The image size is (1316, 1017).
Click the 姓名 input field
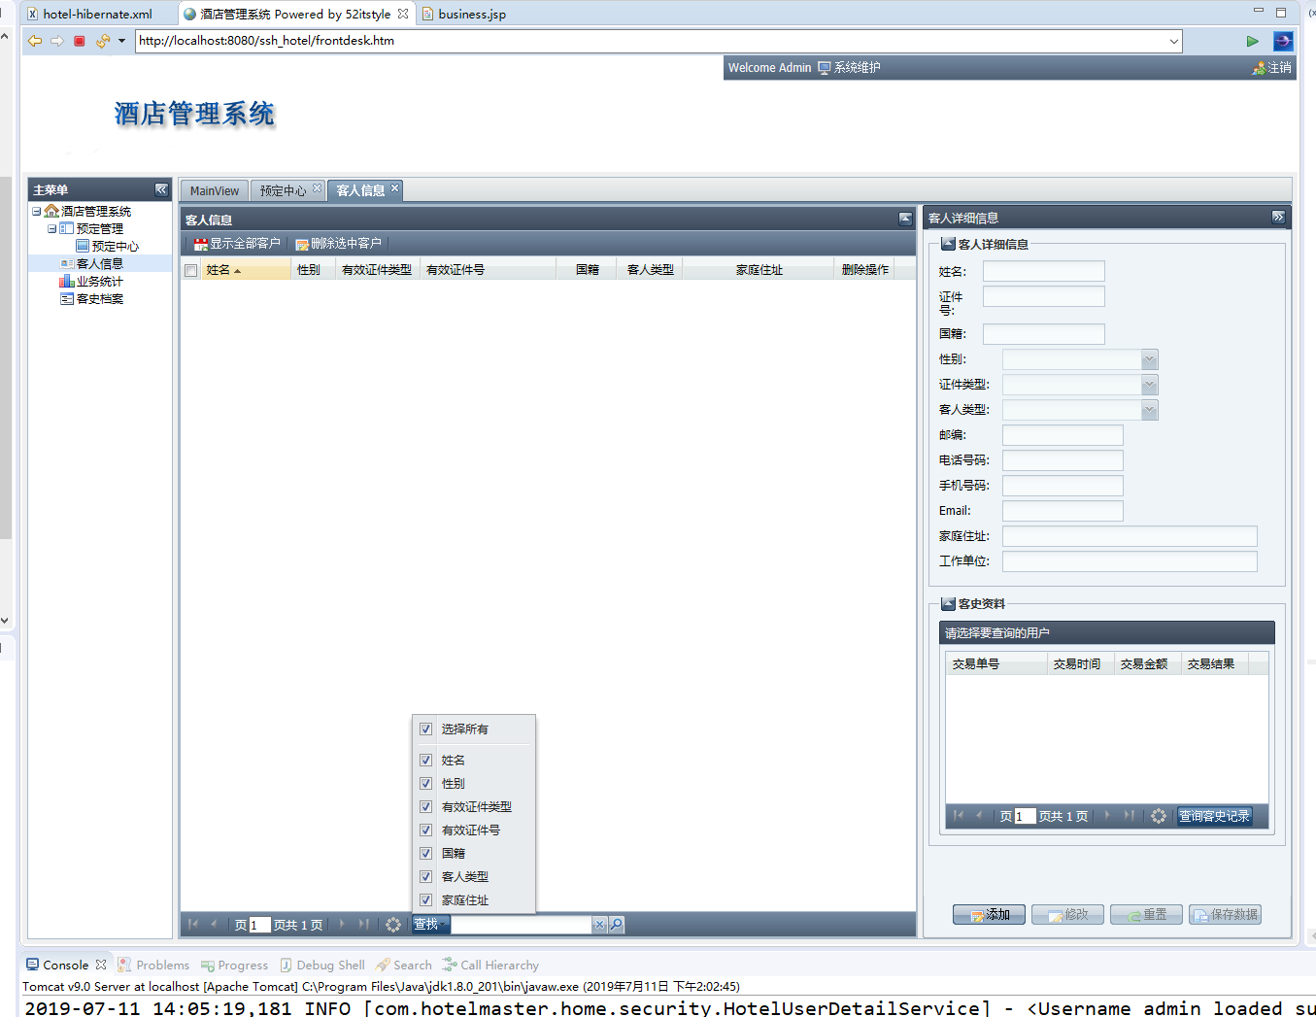coord(1044,271)
